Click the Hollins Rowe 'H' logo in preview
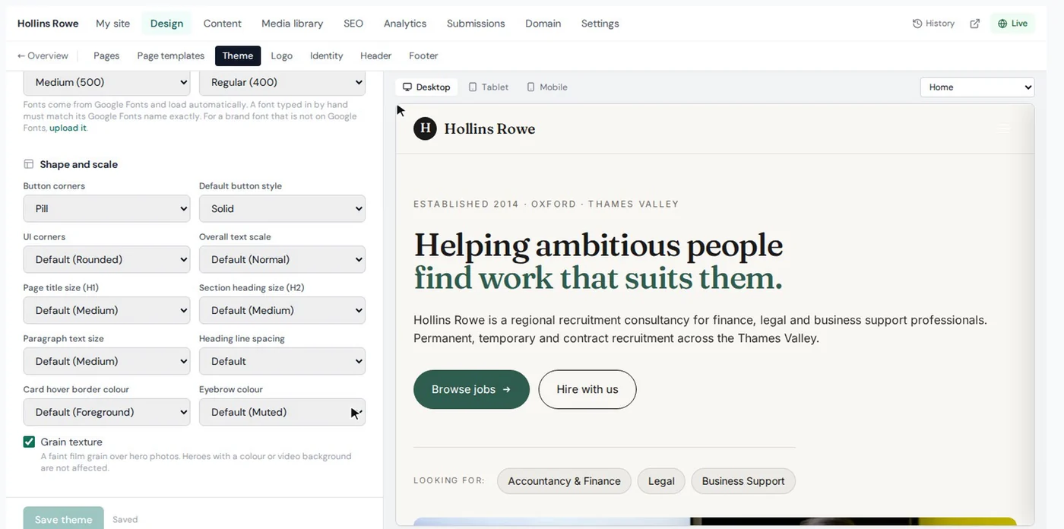 (x=425, y=128)
